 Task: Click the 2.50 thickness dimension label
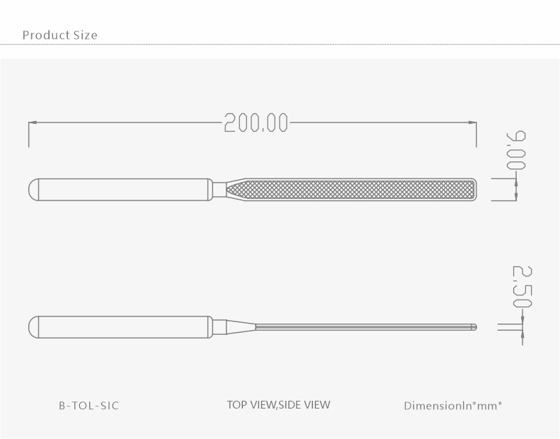coord(522,287)
